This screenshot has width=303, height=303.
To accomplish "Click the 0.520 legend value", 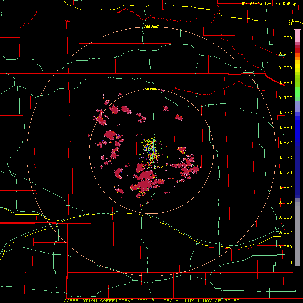I will pos(285,173).
